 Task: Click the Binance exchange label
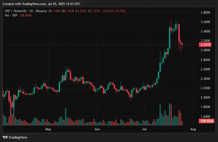[41, 11]
